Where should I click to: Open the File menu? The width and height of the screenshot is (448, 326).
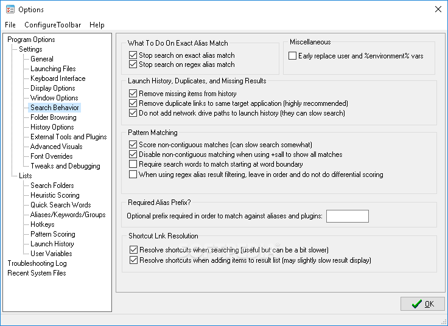[10, 25]
